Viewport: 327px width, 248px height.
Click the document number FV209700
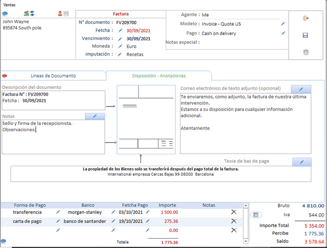coord(126,23)
